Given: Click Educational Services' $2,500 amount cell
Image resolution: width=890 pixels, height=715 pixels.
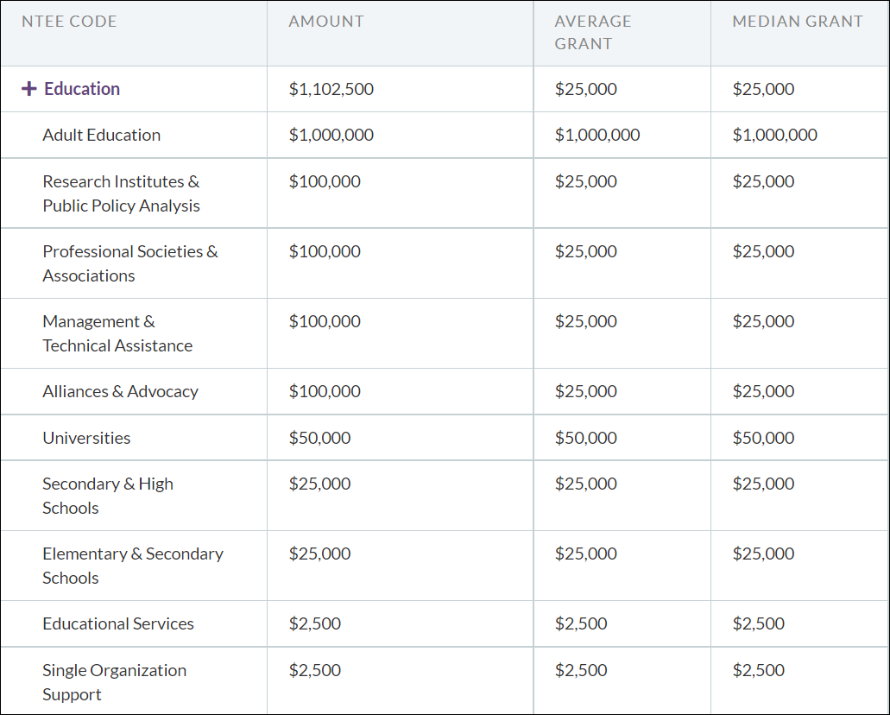Looking at the screenshot, I should 315,623.
